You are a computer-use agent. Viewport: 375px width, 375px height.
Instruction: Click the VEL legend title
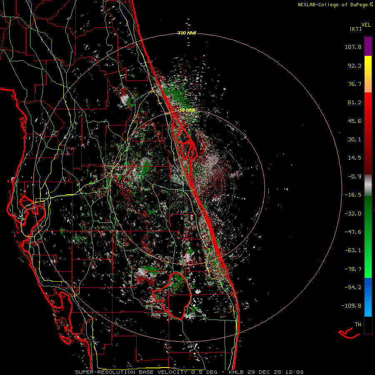[x=366, y=25]
